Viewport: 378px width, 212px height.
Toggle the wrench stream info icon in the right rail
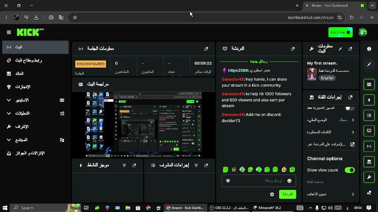click(x=369, y=177)
